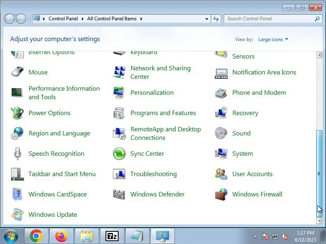Open the Mouse icon
The image size is (326, 244).
(18, 72)
